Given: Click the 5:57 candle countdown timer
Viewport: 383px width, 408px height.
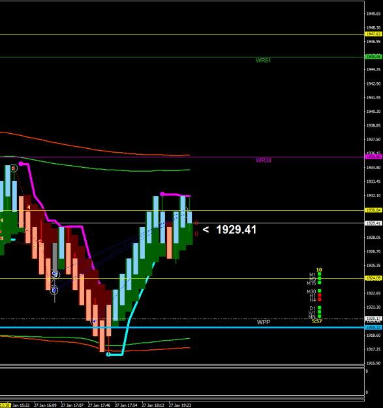Looking at the screenshot, I should (x=317, y=321).
